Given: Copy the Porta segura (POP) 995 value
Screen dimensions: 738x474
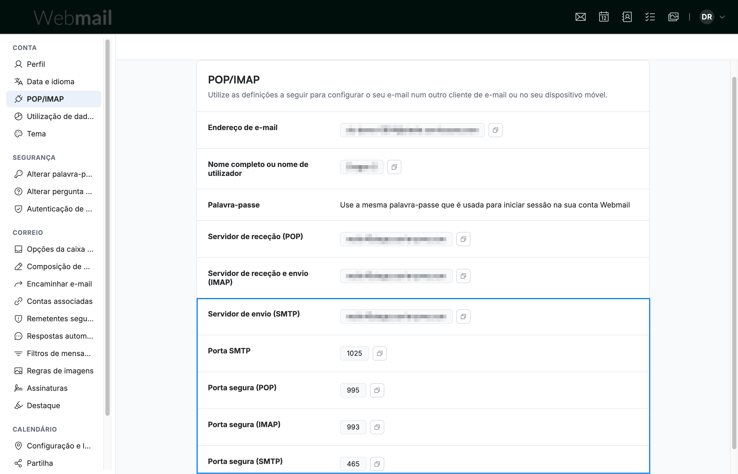Looking at the screenshot, I should click(x=377, y=390).
